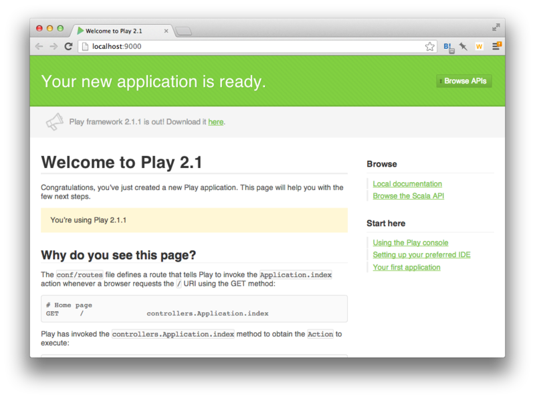Click the green window zoom button
This screenshot has height=399, width=535.
60,28
